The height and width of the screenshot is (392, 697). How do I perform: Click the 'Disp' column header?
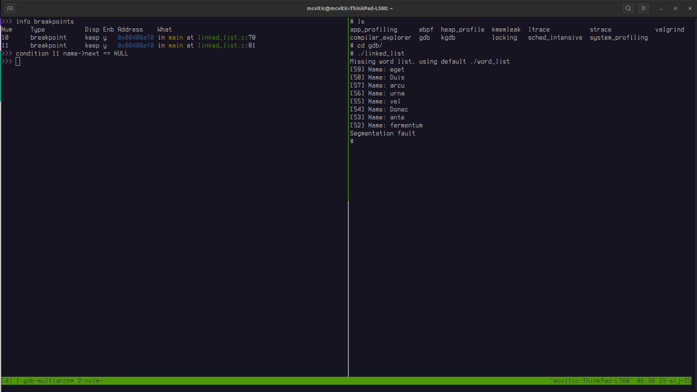(x=92, y=30)
